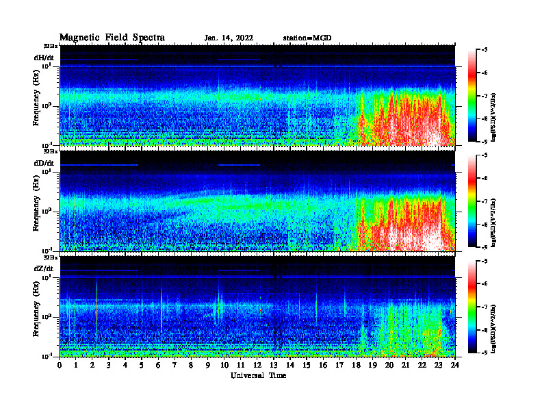Click the dD/dt color bar's log PSD label
This screenshot has height=419, width=542.
[494, 223]
